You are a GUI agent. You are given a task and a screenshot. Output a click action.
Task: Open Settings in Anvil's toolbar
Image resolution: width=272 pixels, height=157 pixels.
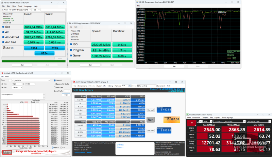coord(111,86)
